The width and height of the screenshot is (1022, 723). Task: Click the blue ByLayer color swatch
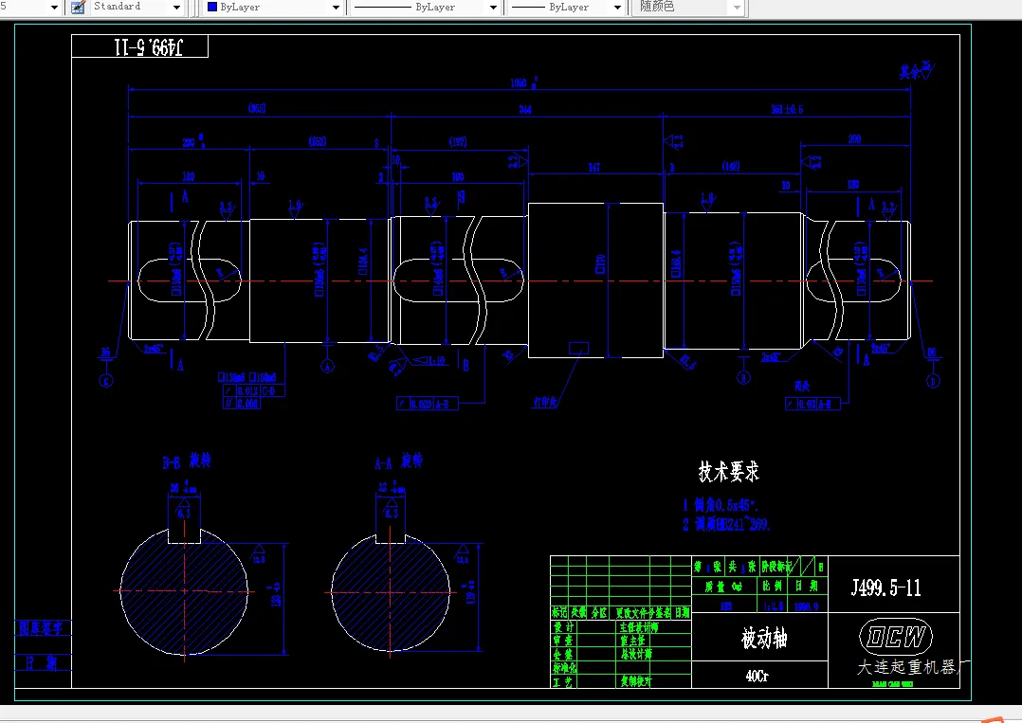click(x=212, y=8)
